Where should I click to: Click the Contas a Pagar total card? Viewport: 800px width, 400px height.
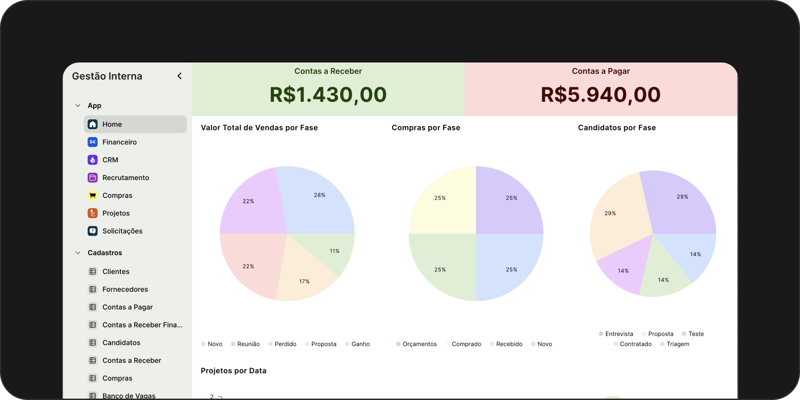[600, 89]
